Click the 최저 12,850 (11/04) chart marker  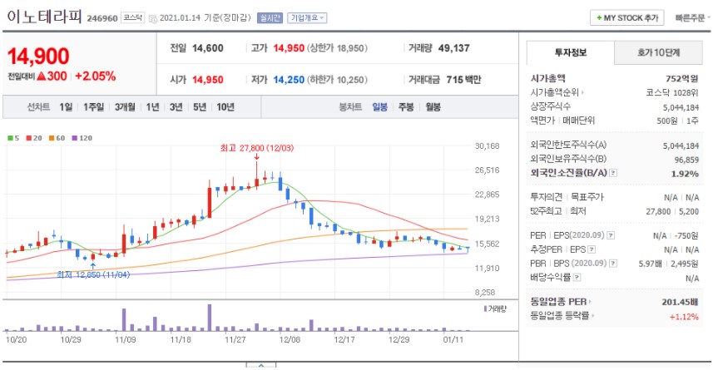(x=93, y=274)
